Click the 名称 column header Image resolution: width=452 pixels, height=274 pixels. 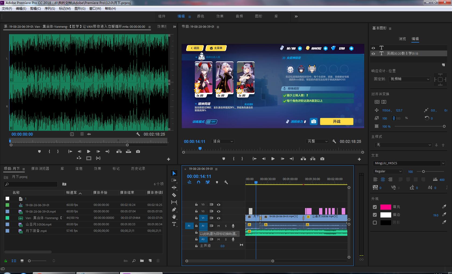(x=16, y=192)
